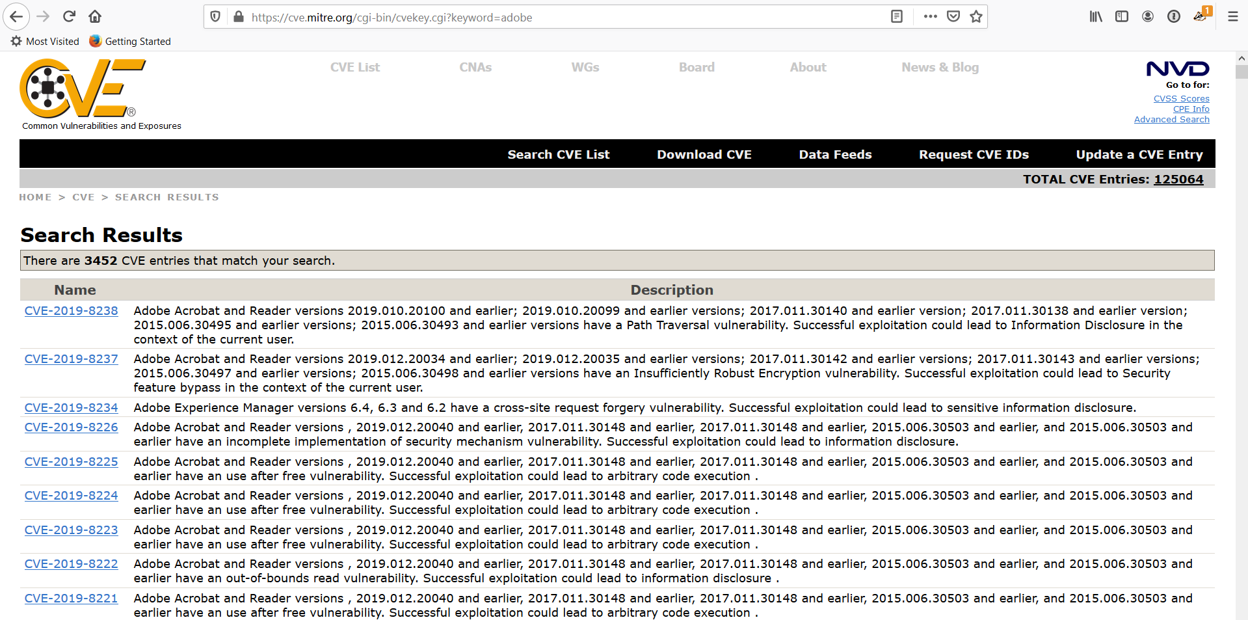Open CVE-2019-8221 entry
Viewport: 1248px width, 620px height.
click(x=72, y=599)
